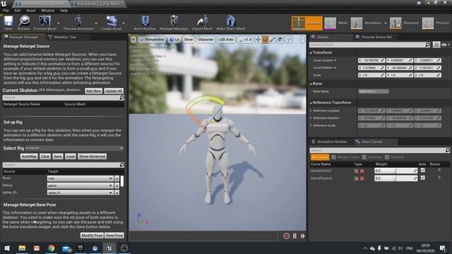Image resolution: width=452 pixels, height=254 pixels.
Task: Click the Import Mesh toolbar icon
Action: point(202,23)
